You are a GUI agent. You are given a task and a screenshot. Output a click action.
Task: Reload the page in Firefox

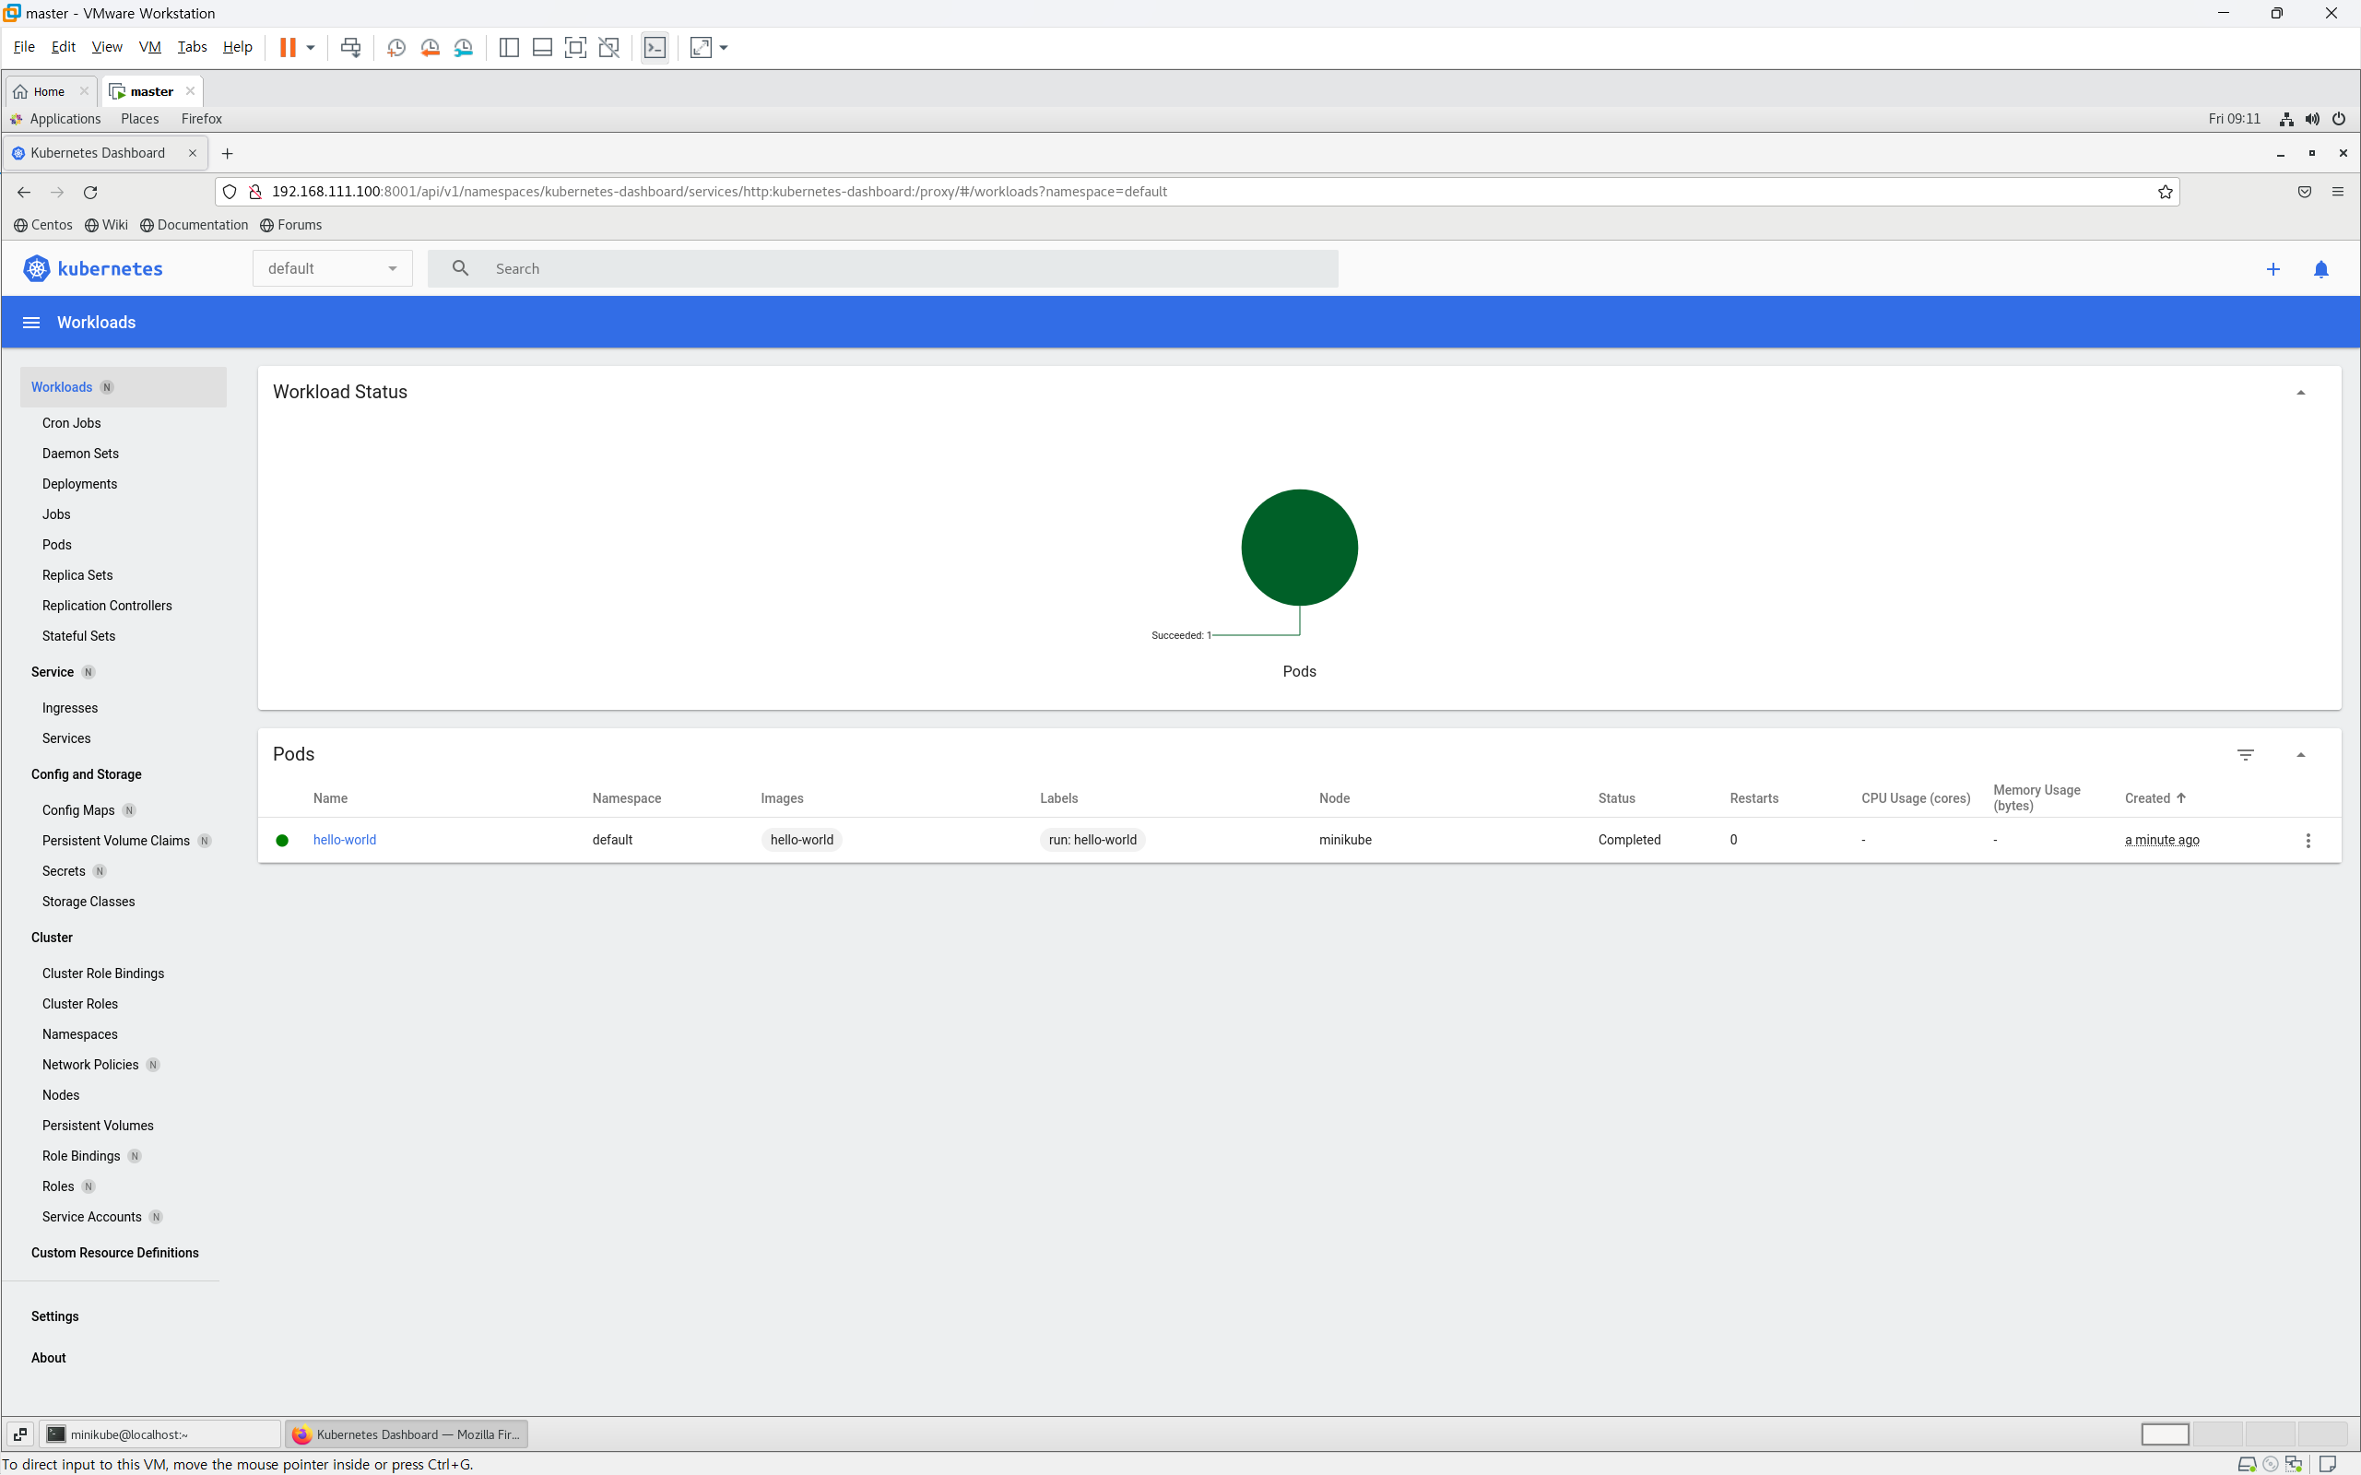click(x=90, y=192)
